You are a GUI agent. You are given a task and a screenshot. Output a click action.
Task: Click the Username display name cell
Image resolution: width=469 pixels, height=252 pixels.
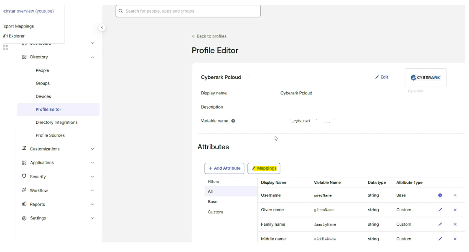pyautogui.click(x=271, y=195)
